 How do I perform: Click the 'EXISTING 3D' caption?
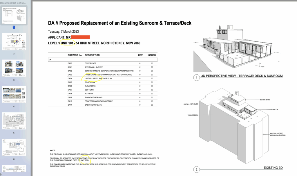point(273,168)
